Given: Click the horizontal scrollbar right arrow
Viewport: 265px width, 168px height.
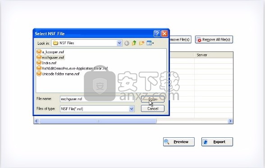Looking at the screenshot, I should click(230, 121).
